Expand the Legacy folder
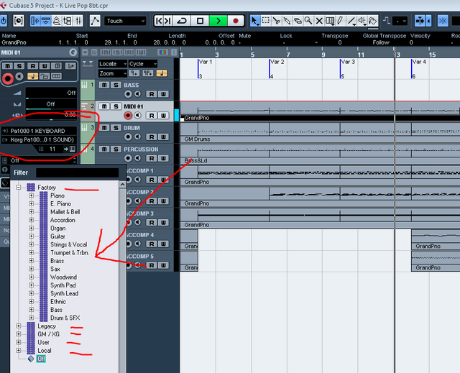This screenshot has width=460, height=373. click(19, 326)
